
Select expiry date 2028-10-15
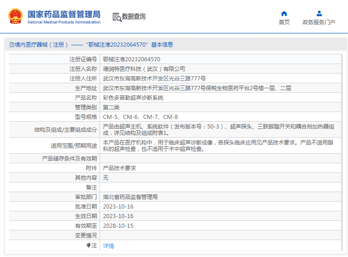(118, 225)
